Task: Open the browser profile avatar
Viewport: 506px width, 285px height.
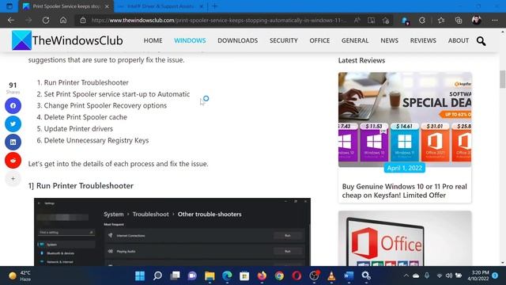Action: [x=476, y=21]
